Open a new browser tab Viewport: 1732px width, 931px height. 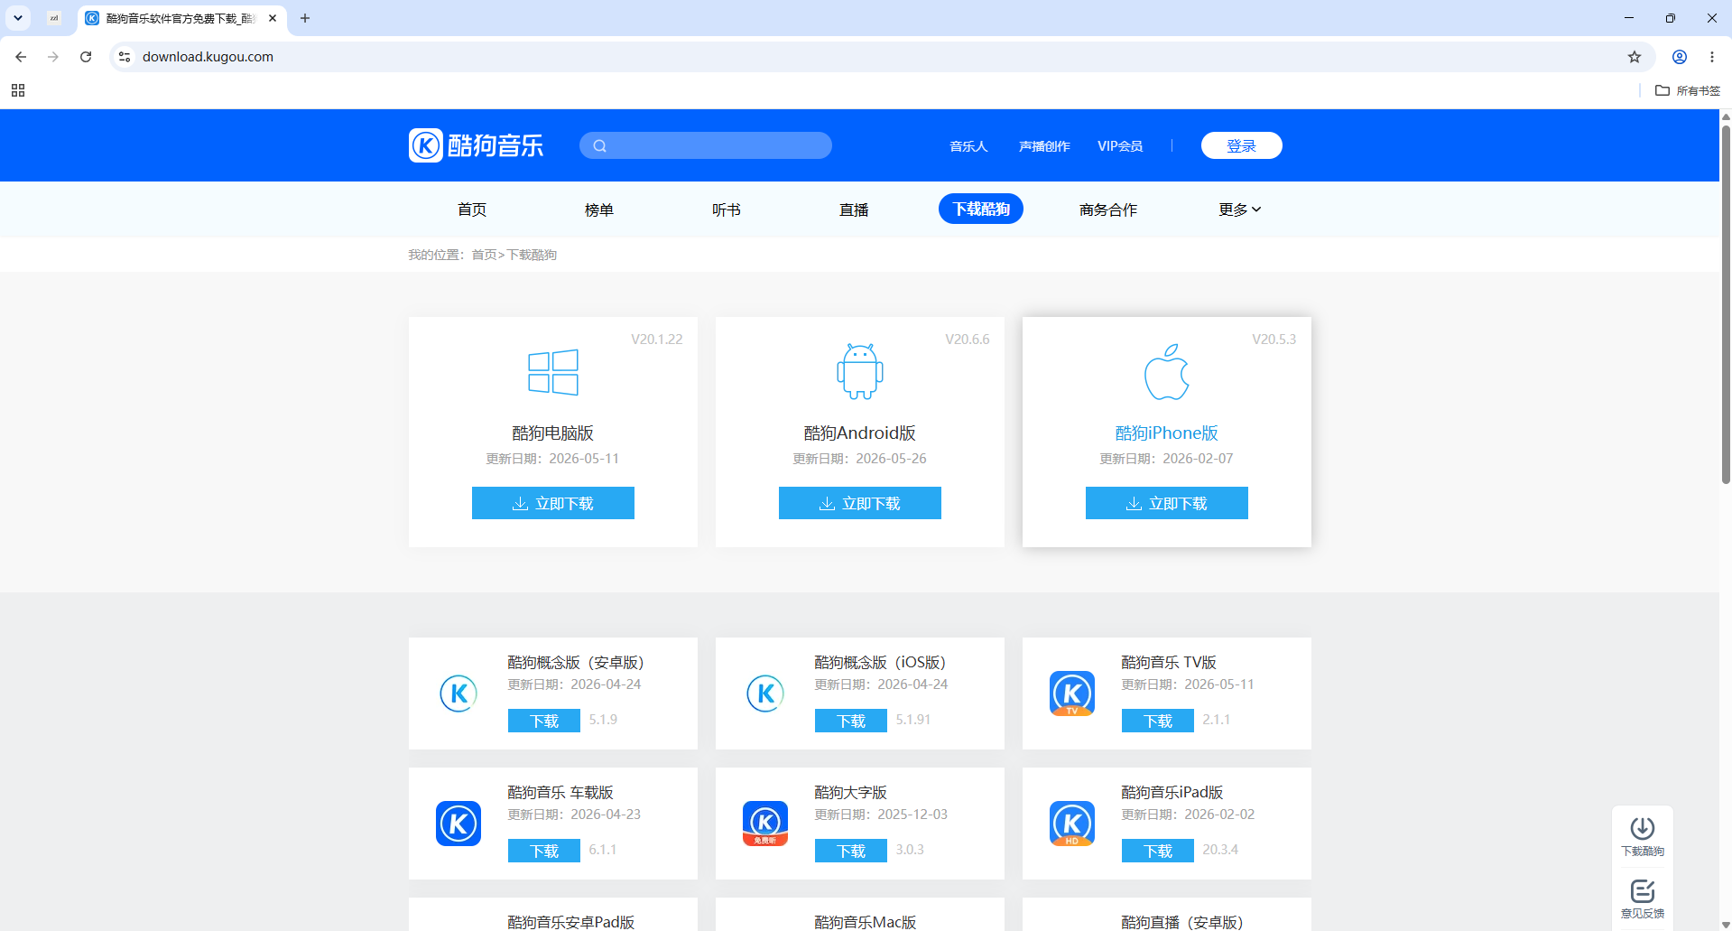pos(305,18)
